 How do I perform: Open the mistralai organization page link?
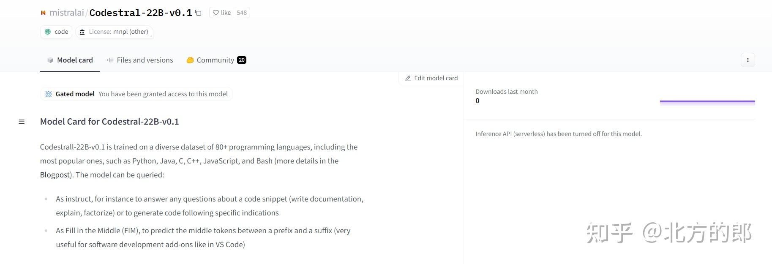click(67, 13)
